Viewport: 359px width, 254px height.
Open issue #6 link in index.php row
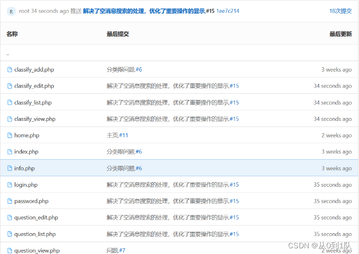tap(139, 152)
